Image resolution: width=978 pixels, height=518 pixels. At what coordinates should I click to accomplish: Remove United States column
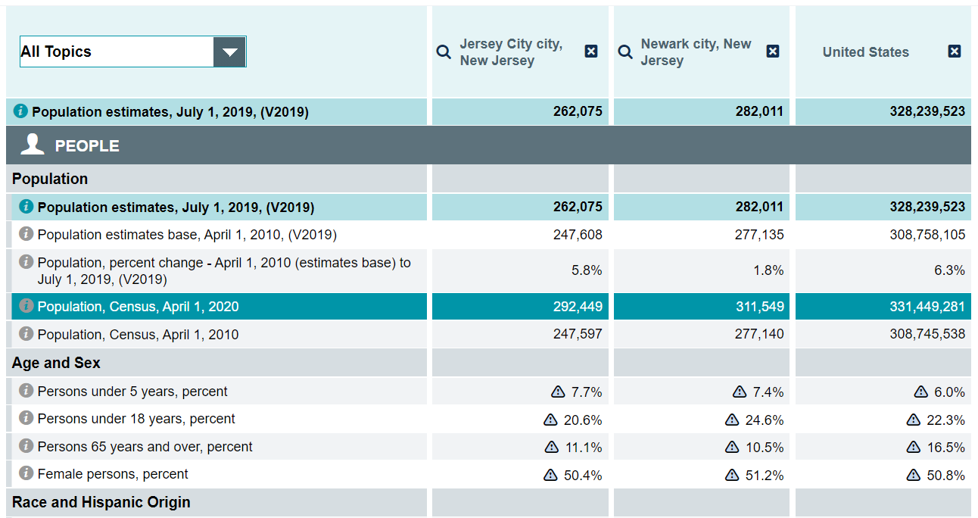pos(955,51)
